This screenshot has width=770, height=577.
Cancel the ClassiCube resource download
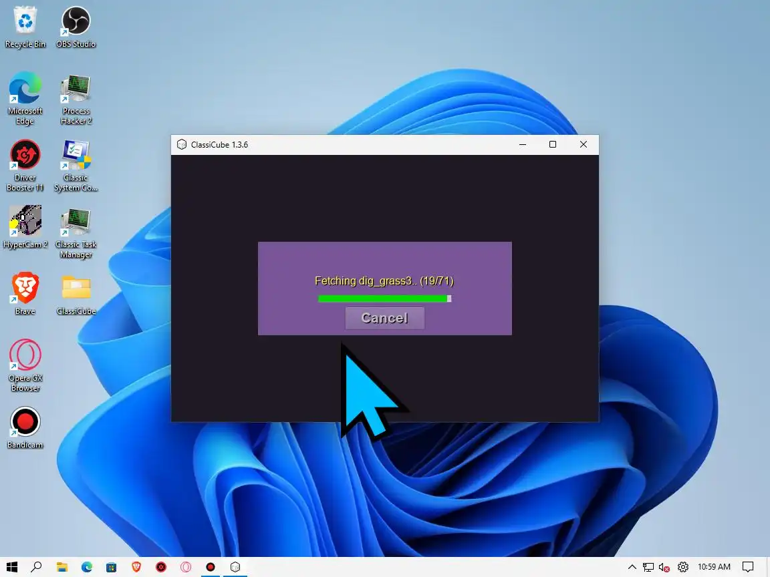click(x=384, y=318)
